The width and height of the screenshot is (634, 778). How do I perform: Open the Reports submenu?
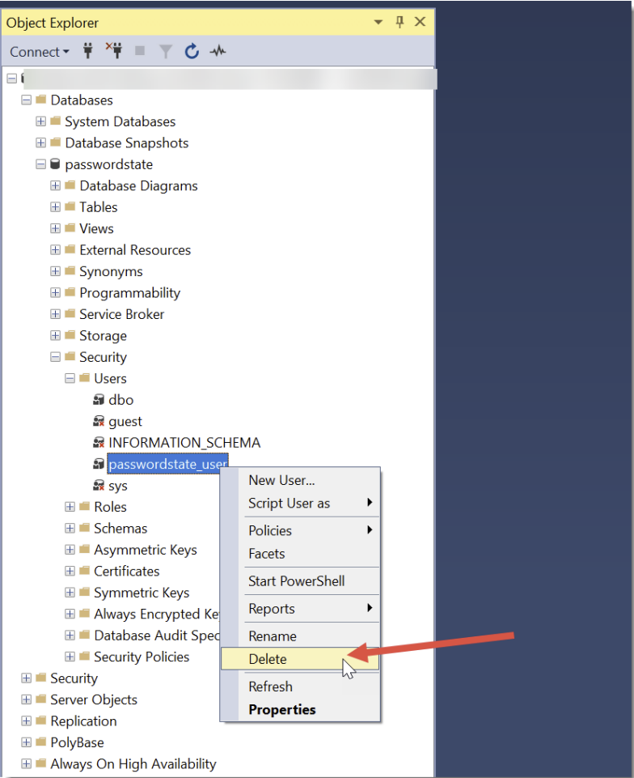(300, 609)
